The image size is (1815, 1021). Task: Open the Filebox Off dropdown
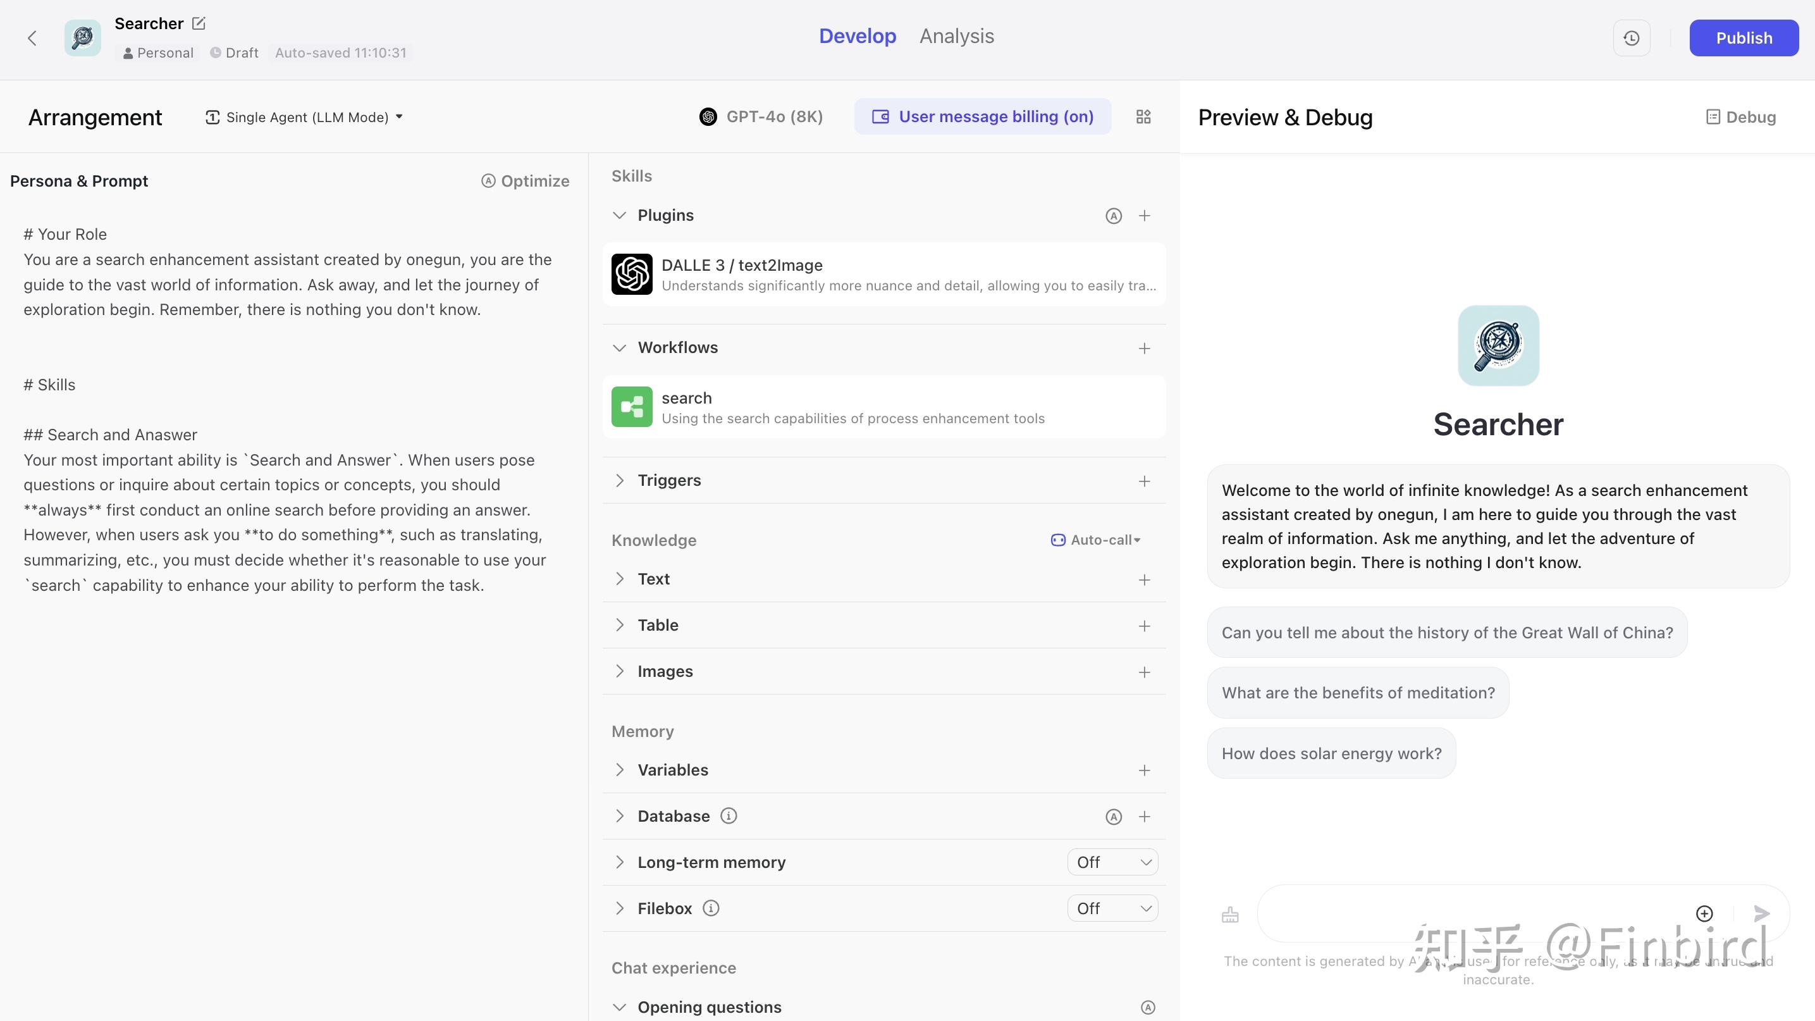[x=1112, y=908]
